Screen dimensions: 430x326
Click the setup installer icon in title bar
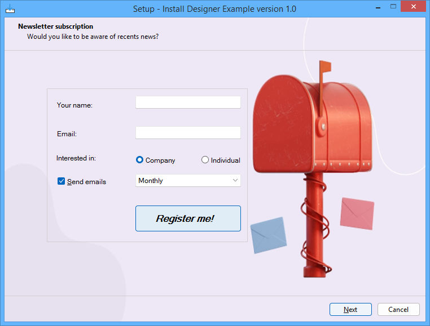coord(10,8)
